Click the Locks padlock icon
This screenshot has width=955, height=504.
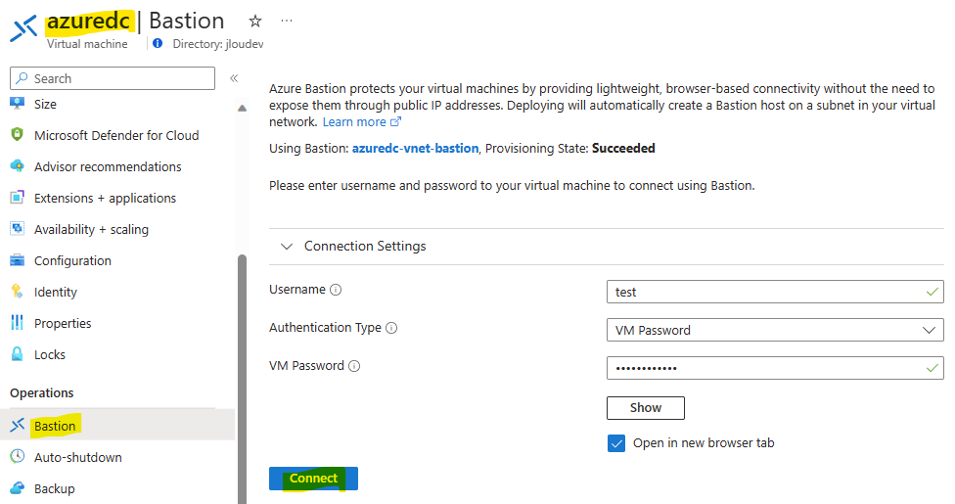[x=17, y=354]
